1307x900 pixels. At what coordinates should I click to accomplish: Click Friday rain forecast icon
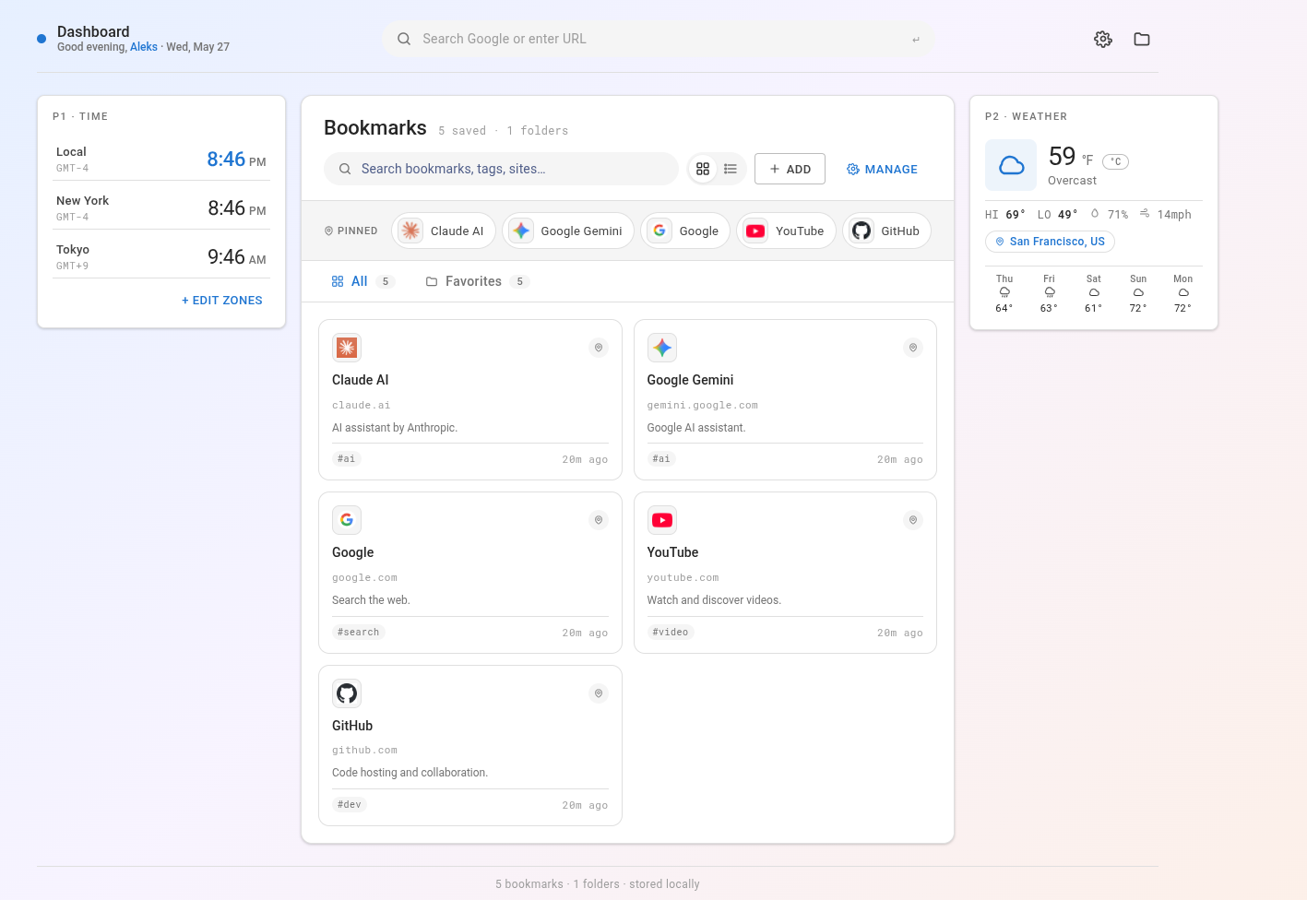[x=1050, y=292]
